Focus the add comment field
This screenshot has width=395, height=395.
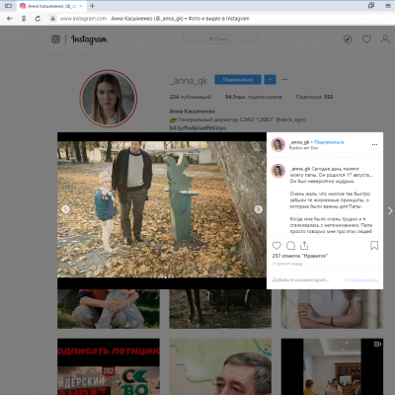[300, 279]
